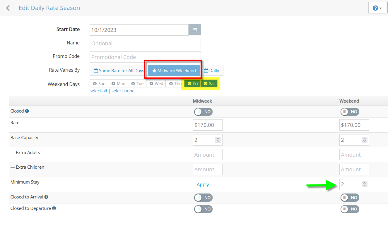This screenshot has width=388, height=228.
Task: Click the select none link under Weekend Days
Action: [123, 91]
